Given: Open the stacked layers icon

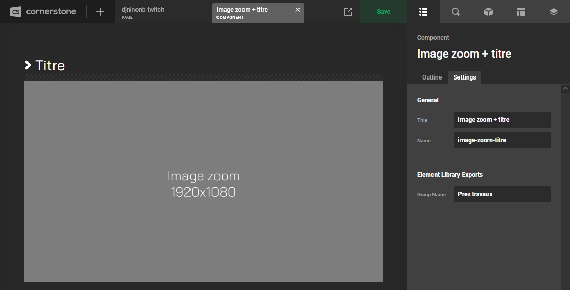Looking at the screenshot, I should [554, 12].
